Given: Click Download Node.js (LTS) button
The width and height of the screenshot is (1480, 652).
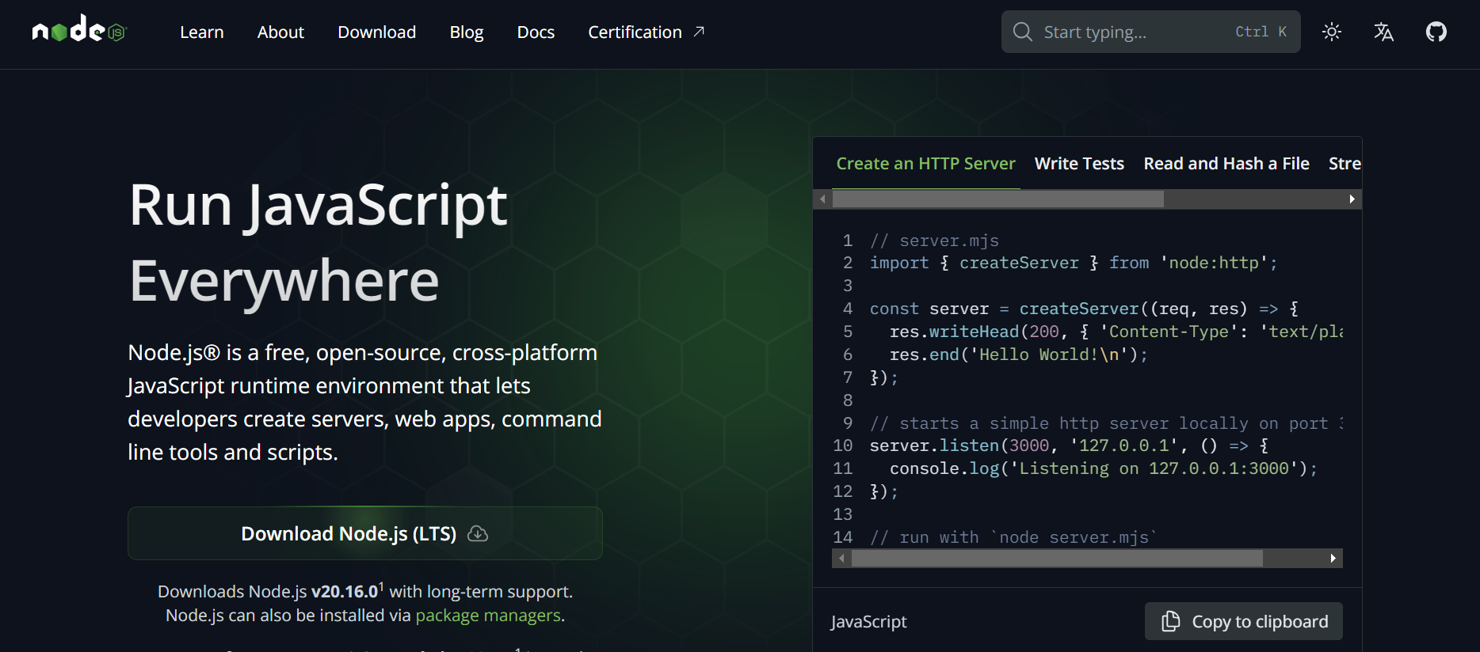Looking at the screenshot, I should click(365, 533).
